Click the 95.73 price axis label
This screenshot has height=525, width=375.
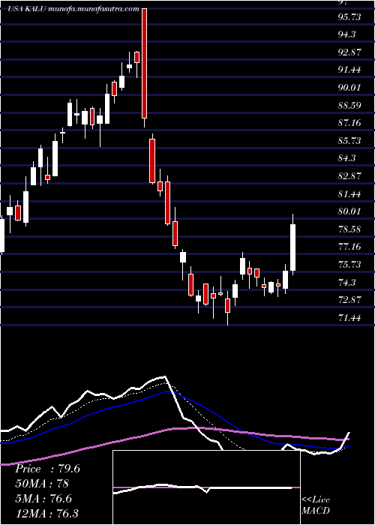(x=349, y=16)
